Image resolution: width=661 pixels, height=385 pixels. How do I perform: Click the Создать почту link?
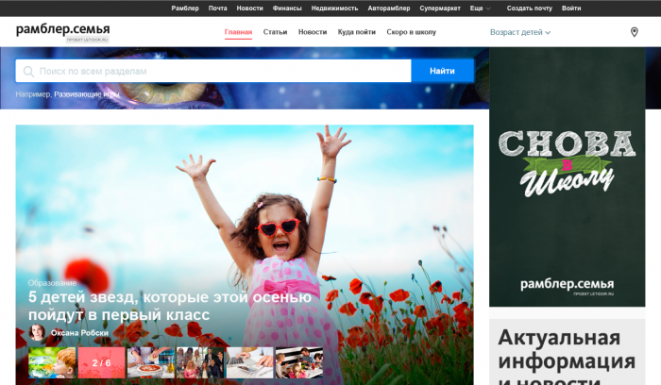pyautogui.click(x=530, y=8)
